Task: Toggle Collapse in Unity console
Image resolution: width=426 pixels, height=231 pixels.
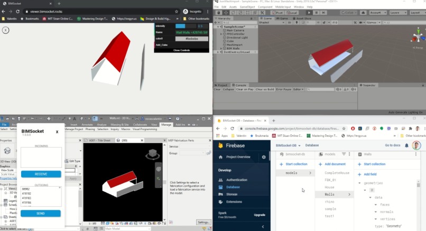Action: [228, 89]
